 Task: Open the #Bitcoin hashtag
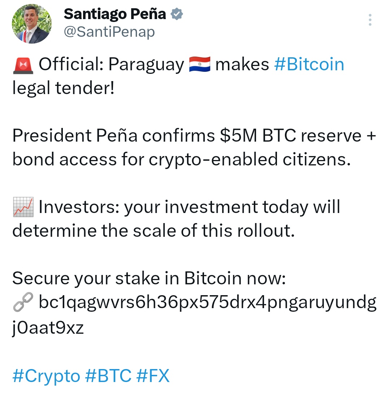pyautogui.click(x=309, y=65)
